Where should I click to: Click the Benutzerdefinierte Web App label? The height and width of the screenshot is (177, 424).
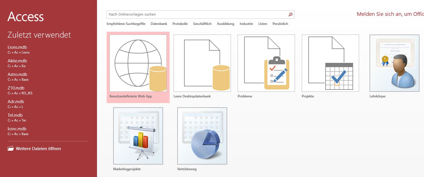131,96
